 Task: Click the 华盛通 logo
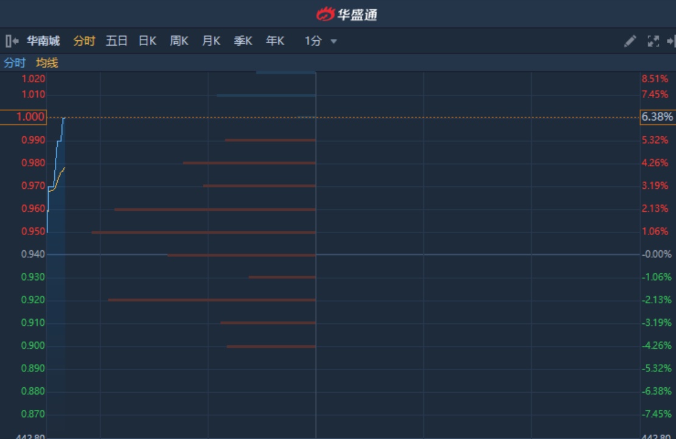click(347, 14)
